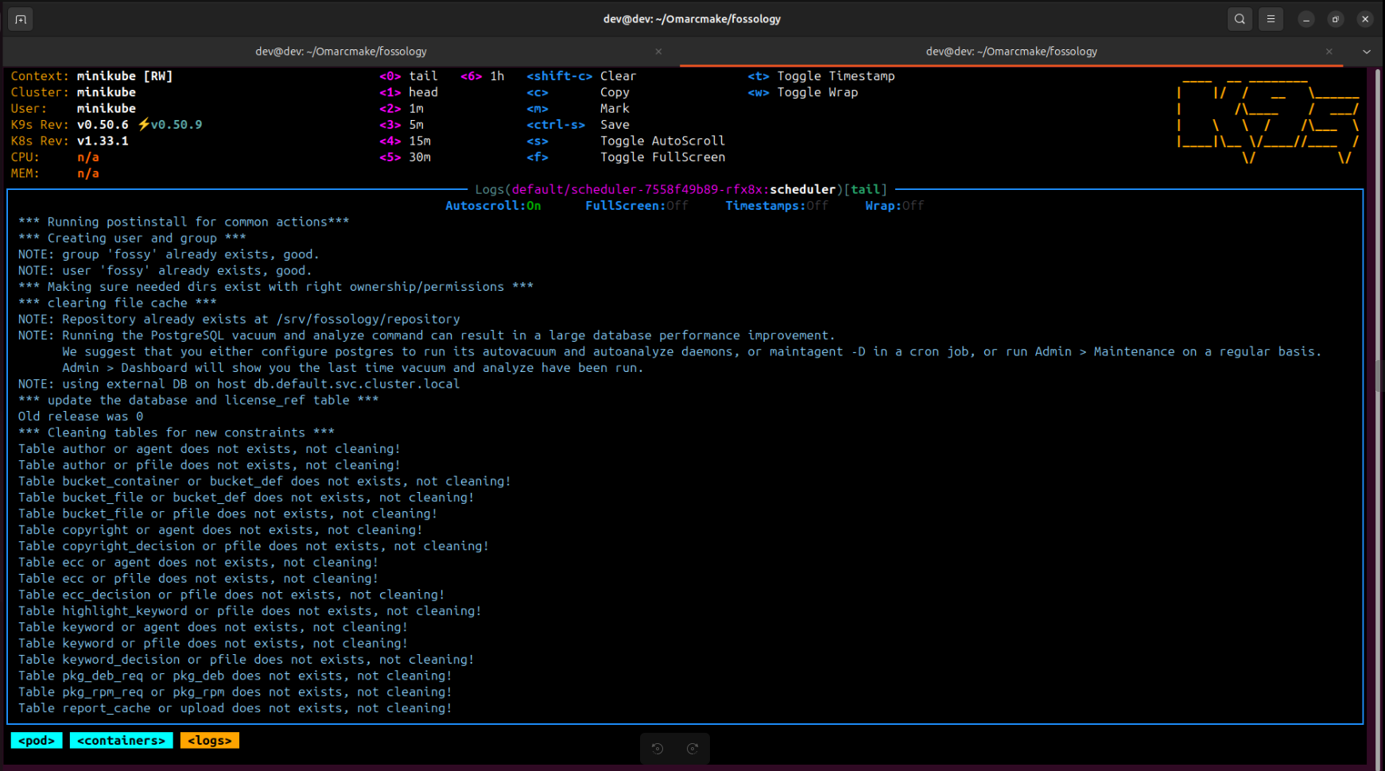1385x771 pixels.
Task: Close the second fossology terminal tab
Action: tap(1329, 52)
